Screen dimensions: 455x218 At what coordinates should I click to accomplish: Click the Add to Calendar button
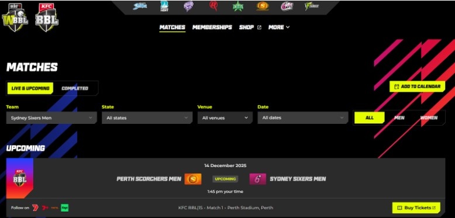[417, 86]
